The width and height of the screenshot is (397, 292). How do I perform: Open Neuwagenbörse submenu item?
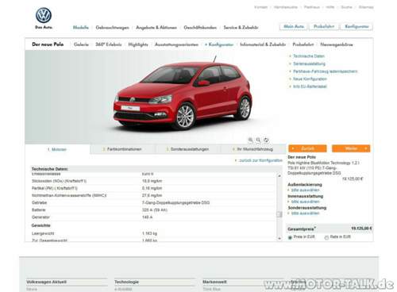click(337, 44)
